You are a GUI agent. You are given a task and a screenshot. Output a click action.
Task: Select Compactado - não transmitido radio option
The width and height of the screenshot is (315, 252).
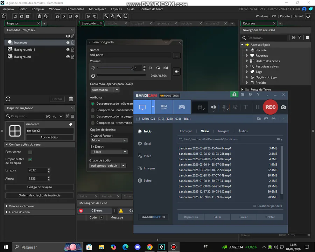coord(92,110)
